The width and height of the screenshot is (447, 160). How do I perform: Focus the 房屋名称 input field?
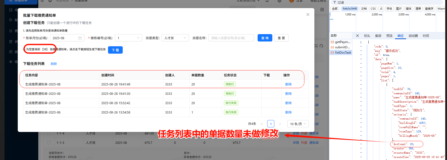(x=231, y=38)
